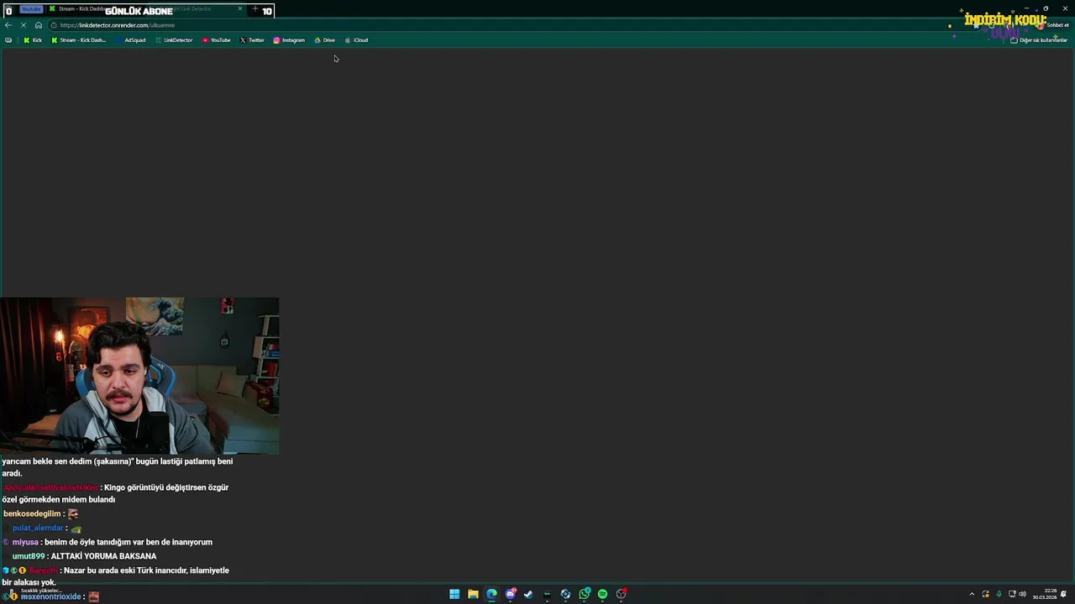Open the Twitter bookmark
This screenshot has height=604, width=1075.
click(x=252, y=40)
